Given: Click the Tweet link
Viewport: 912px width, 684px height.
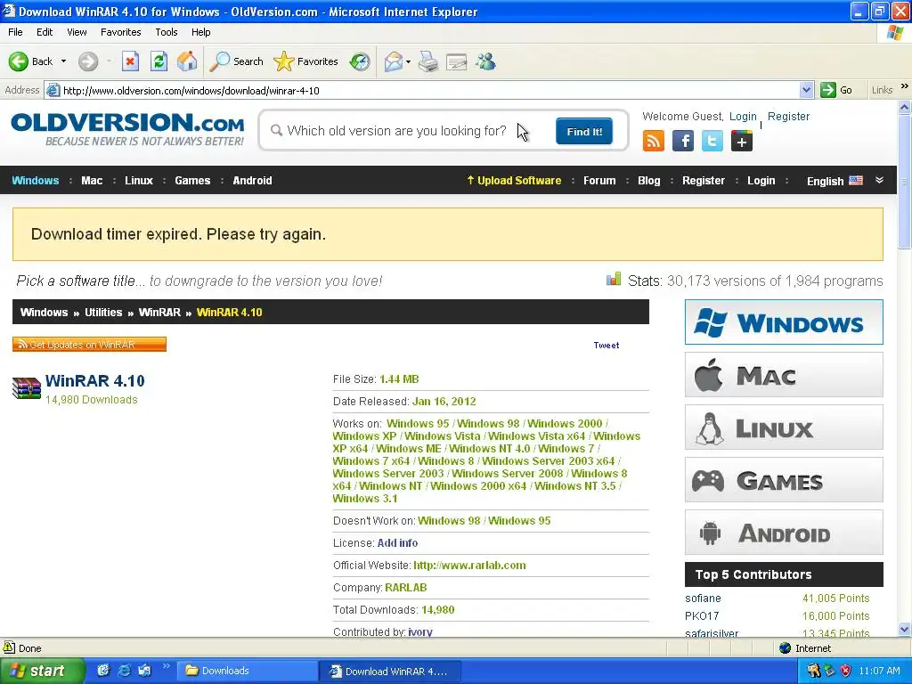Looking at the screenshot, I should (606, 345).
